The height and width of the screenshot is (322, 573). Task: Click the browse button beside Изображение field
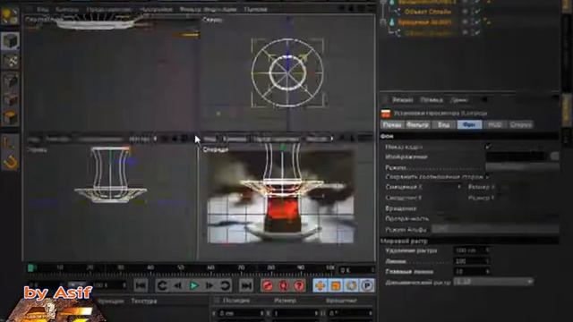click(x=554, y=157)
